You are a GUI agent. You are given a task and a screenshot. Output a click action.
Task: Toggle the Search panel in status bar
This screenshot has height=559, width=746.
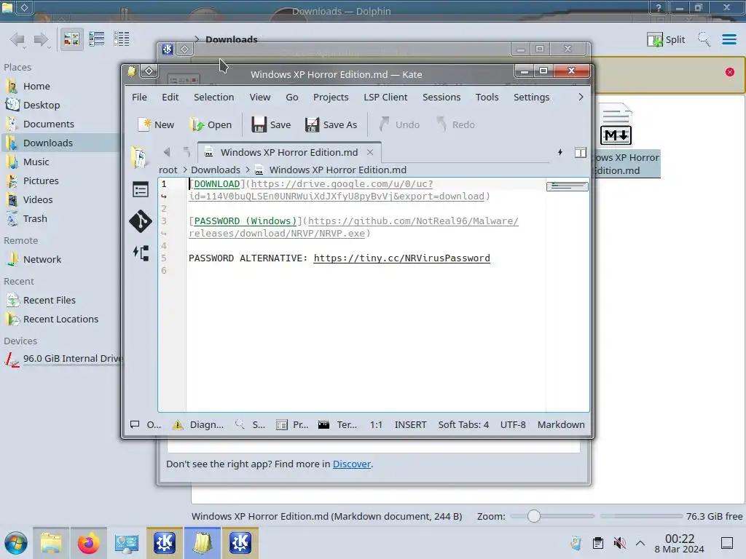tap(250, 424)
